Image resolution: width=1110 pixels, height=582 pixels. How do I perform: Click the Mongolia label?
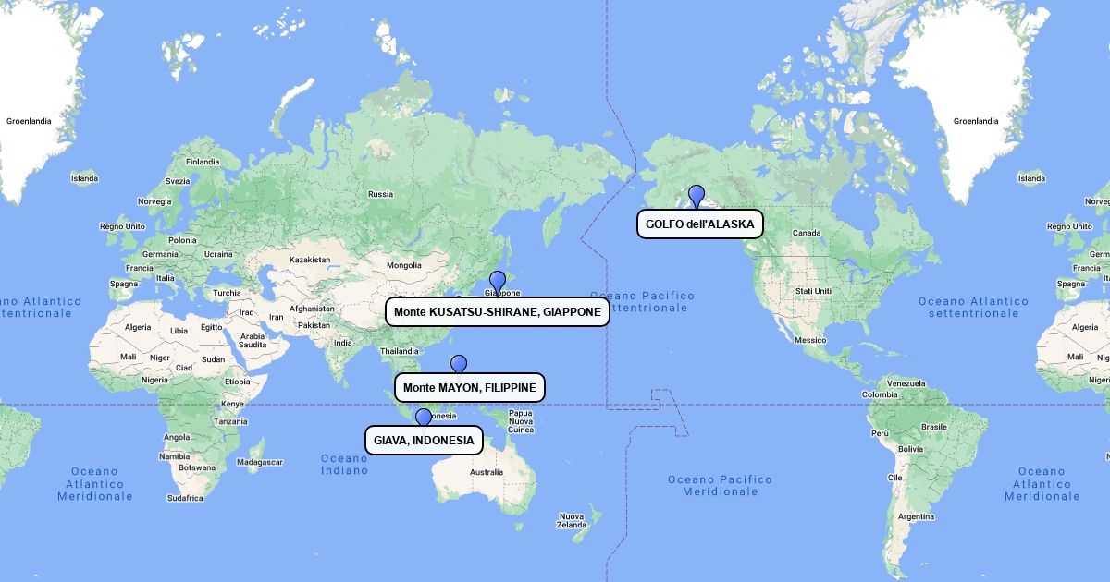tap(404, 265)
